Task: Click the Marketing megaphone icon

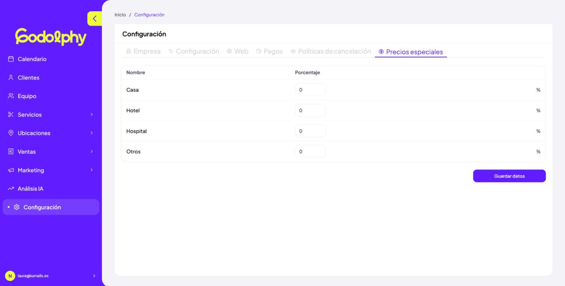Action: coord(11,170)
